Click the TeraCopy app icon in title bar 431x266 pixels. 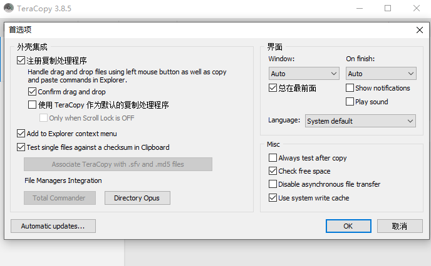[9, 8]
